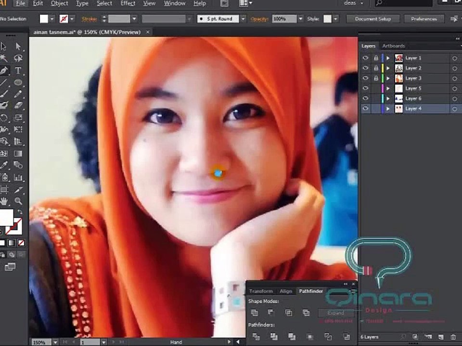Expand Layer 5 disclosure triangle
The width and height of the screenshot is (462, 346).
click(x=388, y=88)
